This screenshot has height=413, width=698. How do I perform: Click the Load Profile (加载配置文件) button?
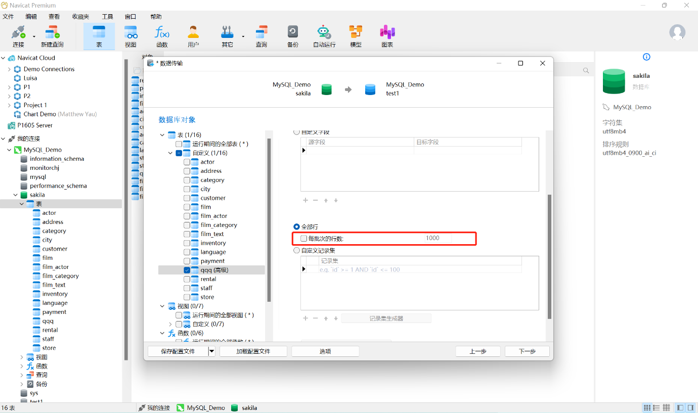tap(253, 351)
